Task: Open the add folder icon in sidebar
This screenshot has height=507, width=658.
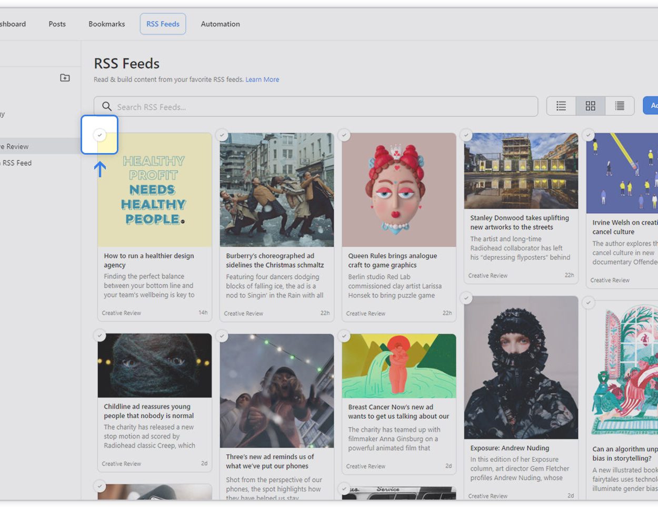Action: point(65,78)
